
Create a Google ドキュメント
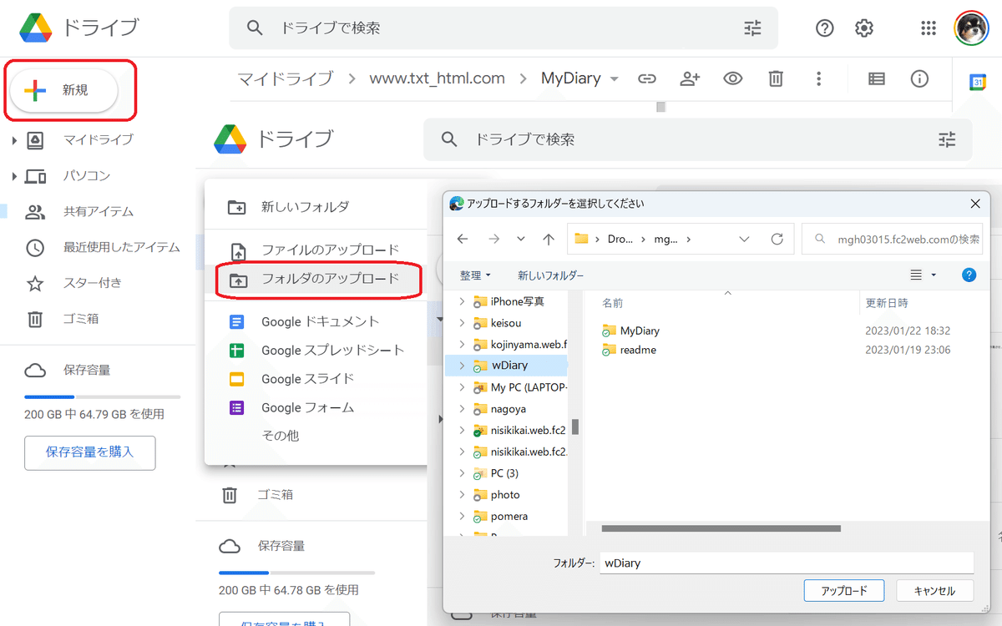(317, 321)
